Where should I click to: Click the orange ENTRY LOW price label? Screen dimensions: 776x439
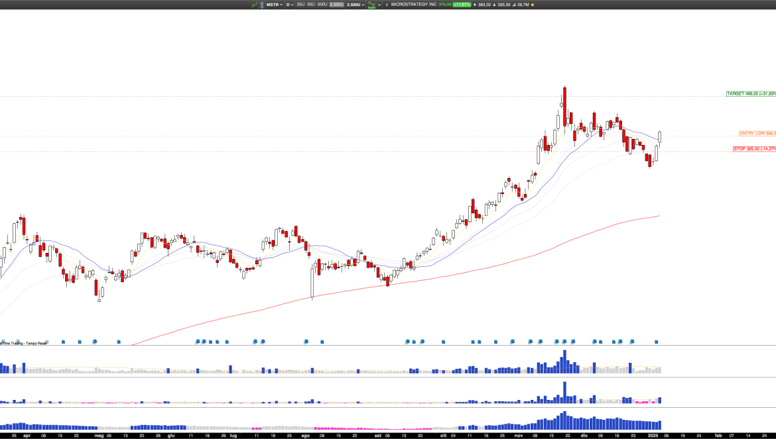(757, 133)
